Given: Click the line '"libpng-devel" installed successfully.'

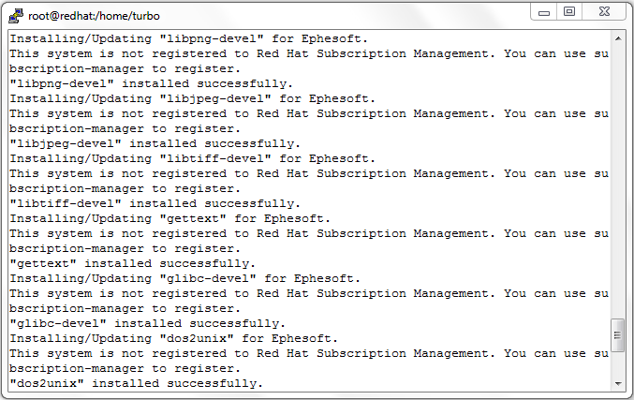Looking at the screenshot, I should coord(151,83).
